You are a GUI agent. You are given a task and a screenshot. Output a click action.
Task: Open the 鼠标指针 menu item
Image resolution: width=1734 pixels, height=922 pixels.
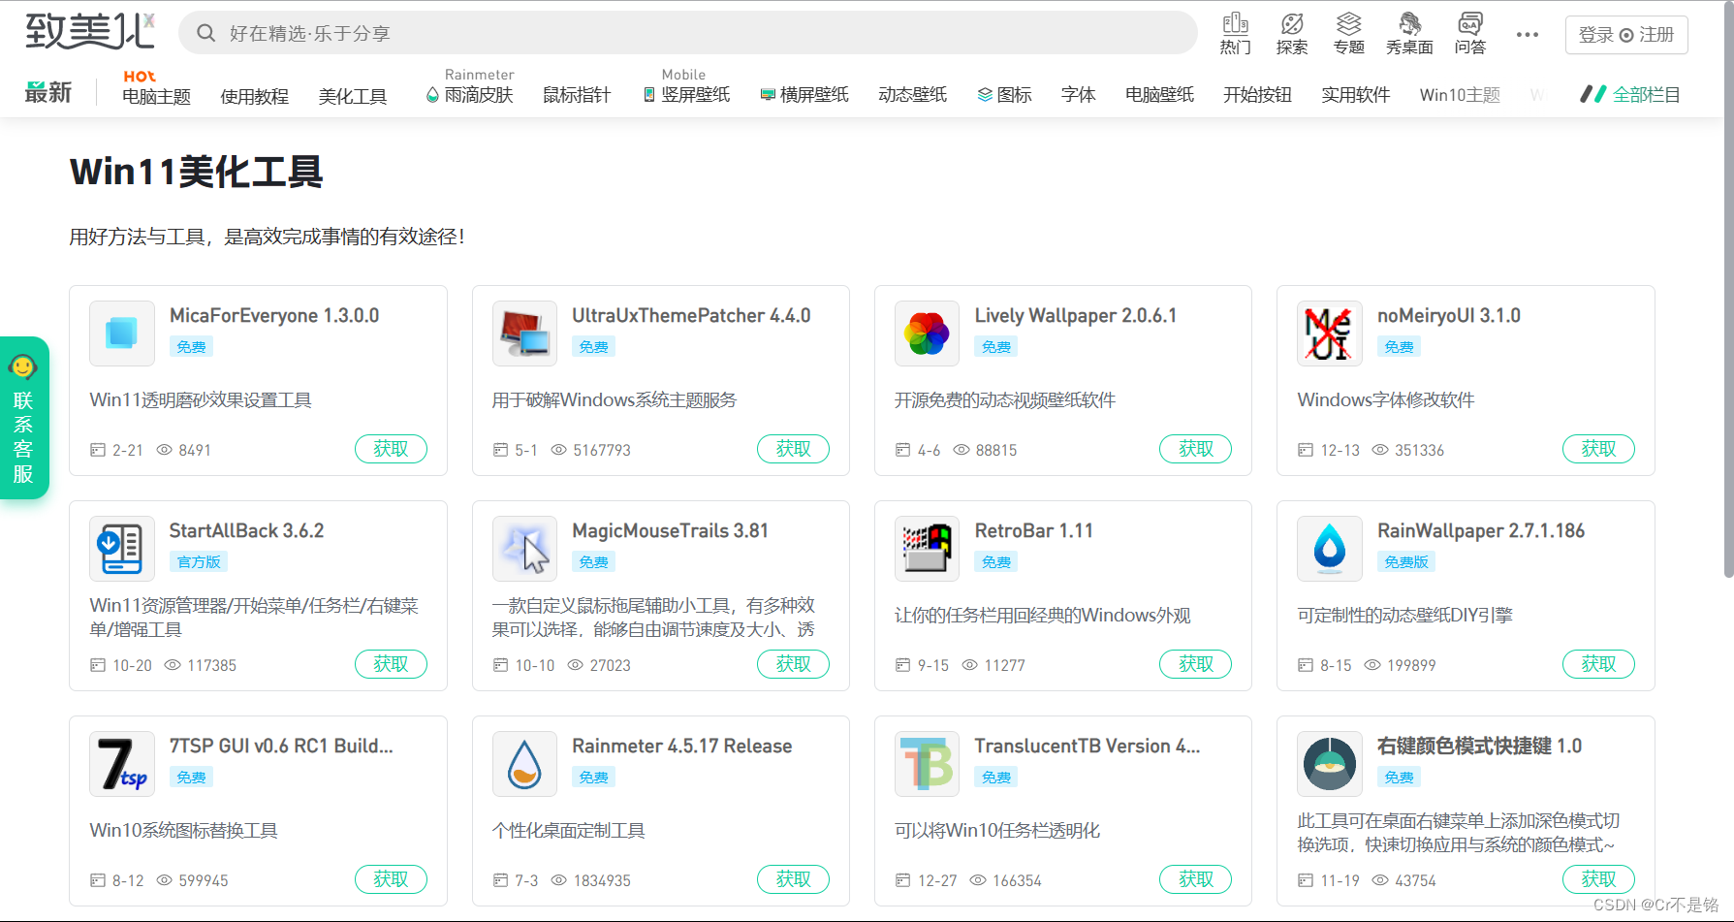pyautogui.click(x=577, y=94)
